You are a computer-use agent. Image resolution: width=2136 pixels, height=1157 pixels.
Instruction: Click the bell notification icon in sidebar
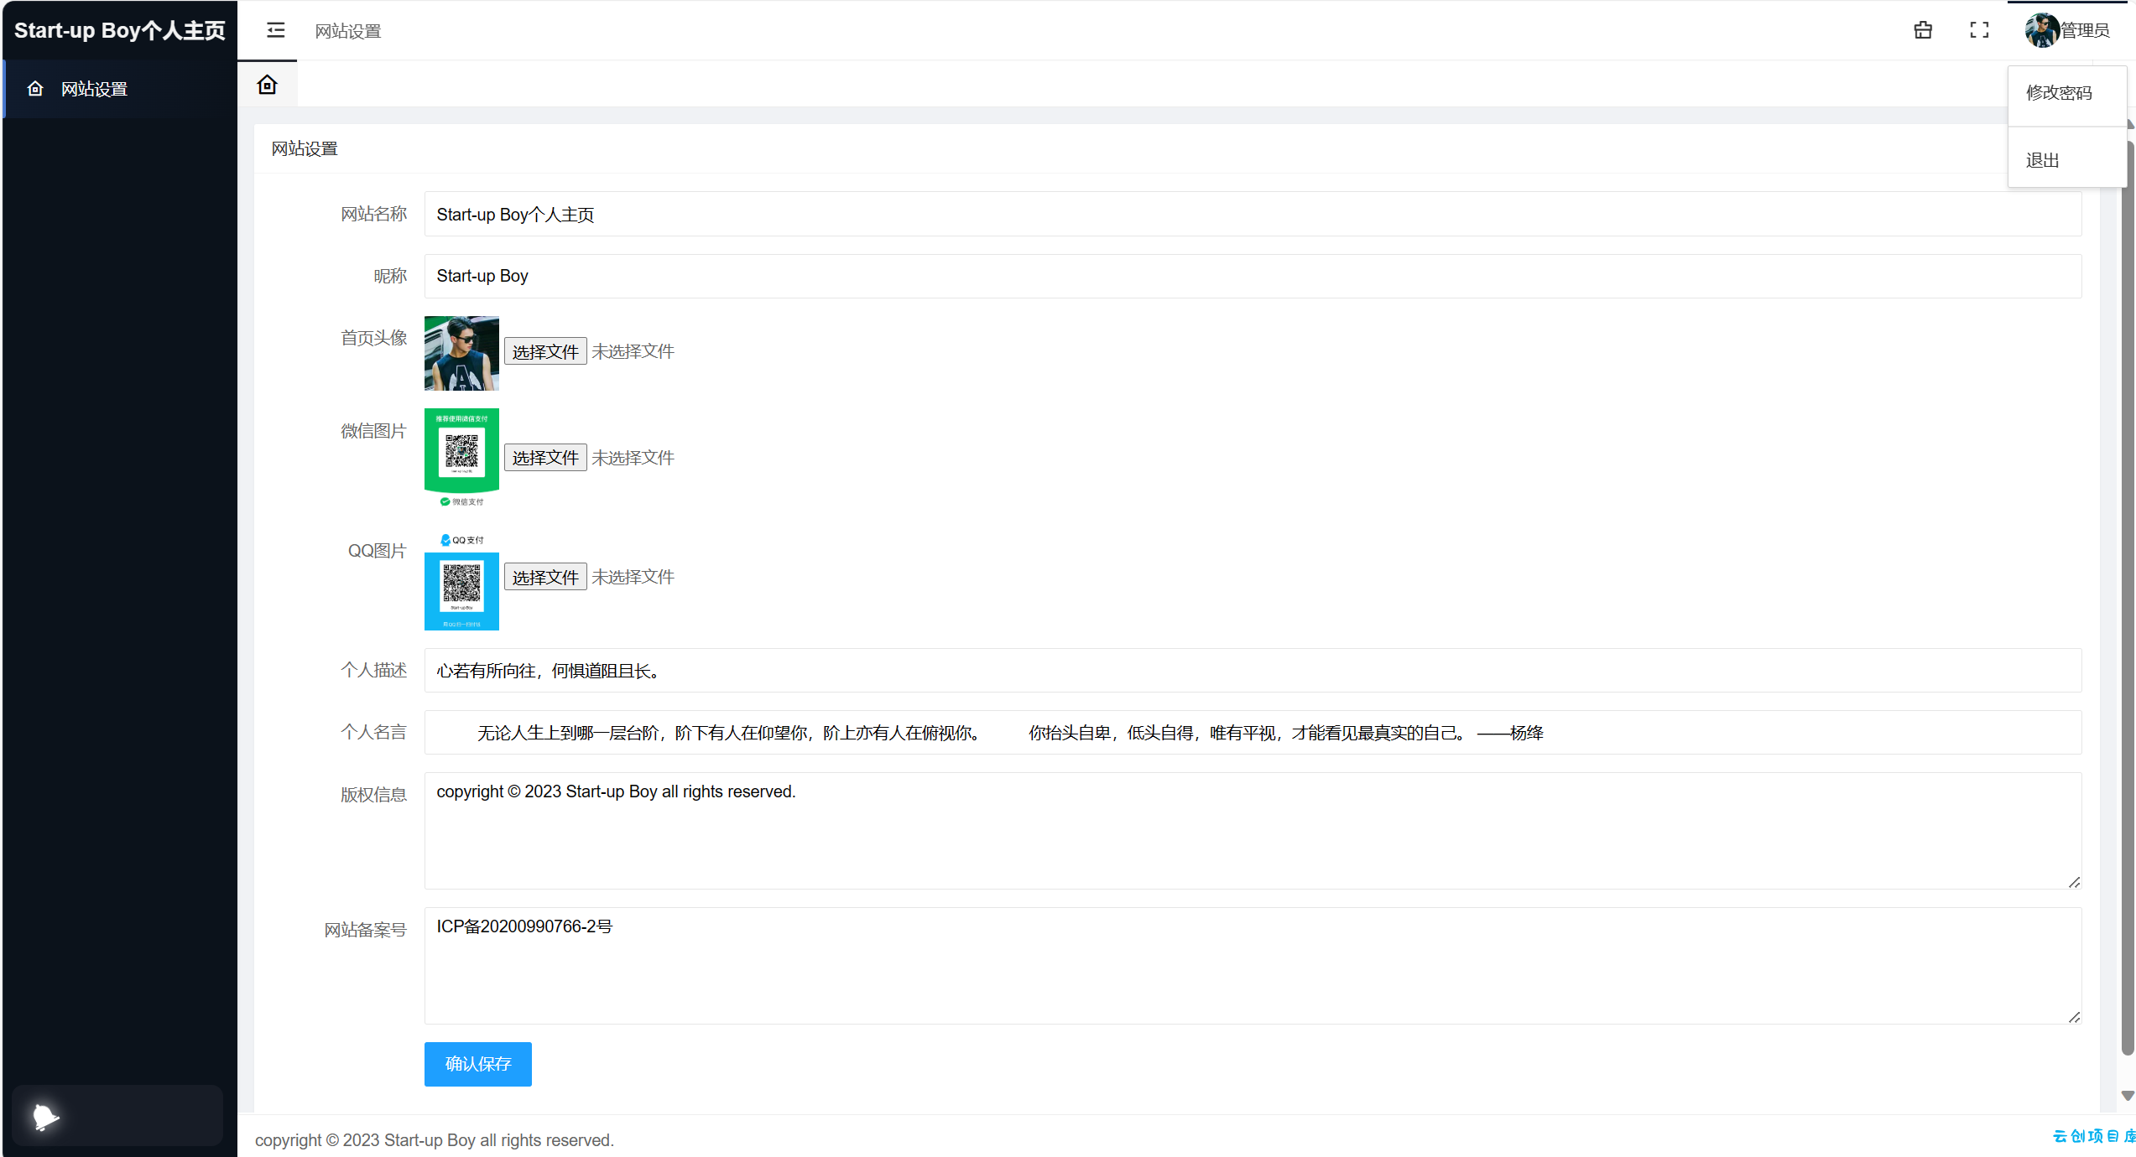point(45,1116)
